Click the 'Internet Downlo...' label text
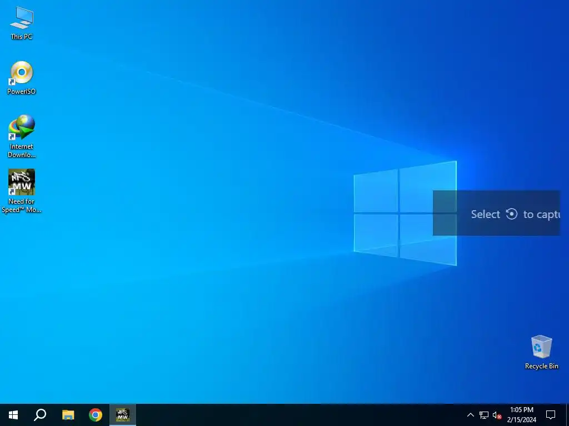The width and height of the screenshot is (569, 426). [x=22, y=151]
